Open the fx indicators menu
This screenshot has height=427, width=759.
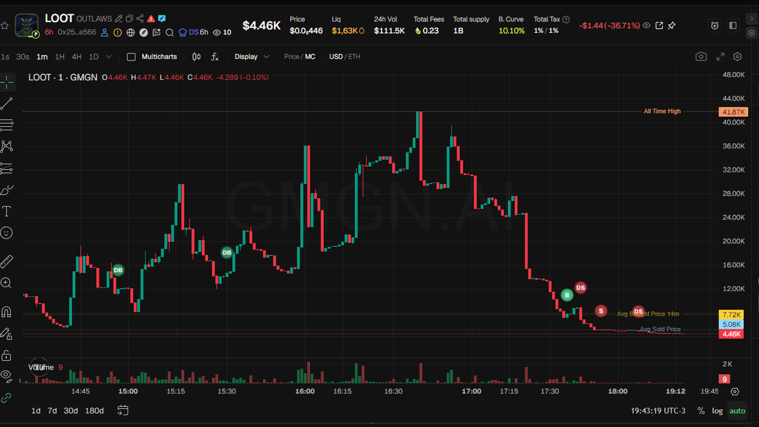[214, 57]
